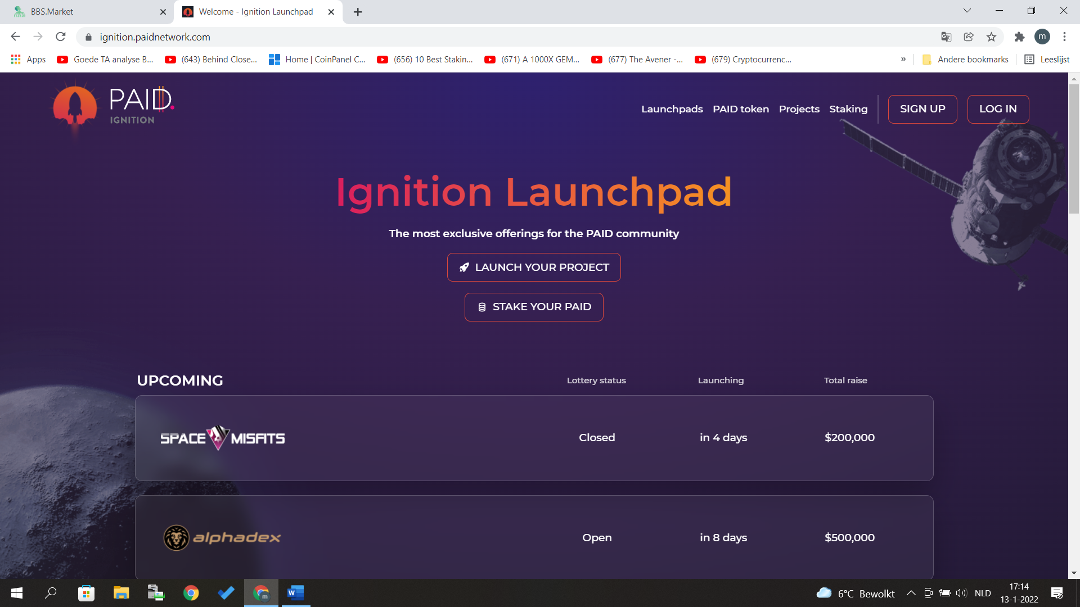Screen dimensions: 1080x607
Task: Open A 1000X GEM... bookmark
Action: pyautogui.click(x=532, y=60)
